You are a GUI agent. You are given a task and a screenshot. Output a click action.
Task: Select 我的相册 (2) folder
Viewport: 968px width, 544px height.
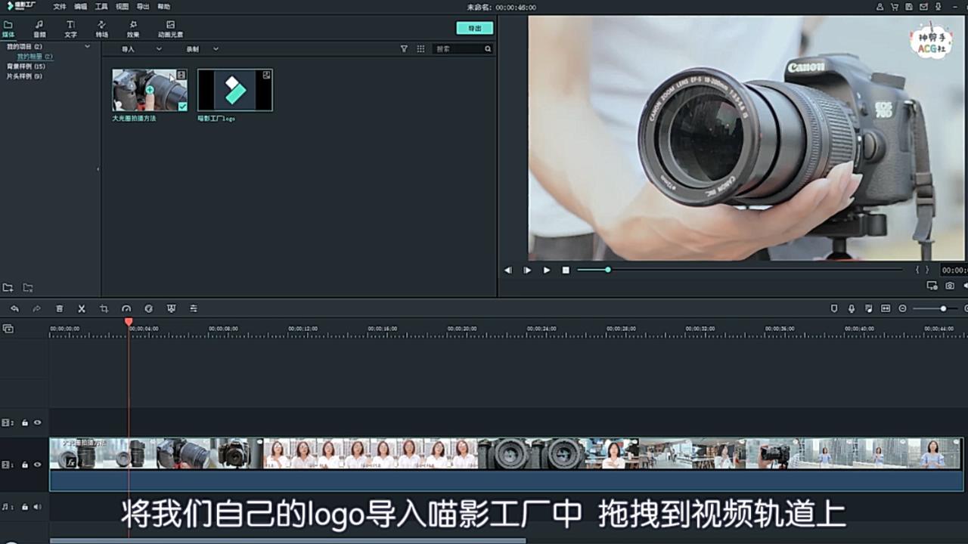point(35,57)
